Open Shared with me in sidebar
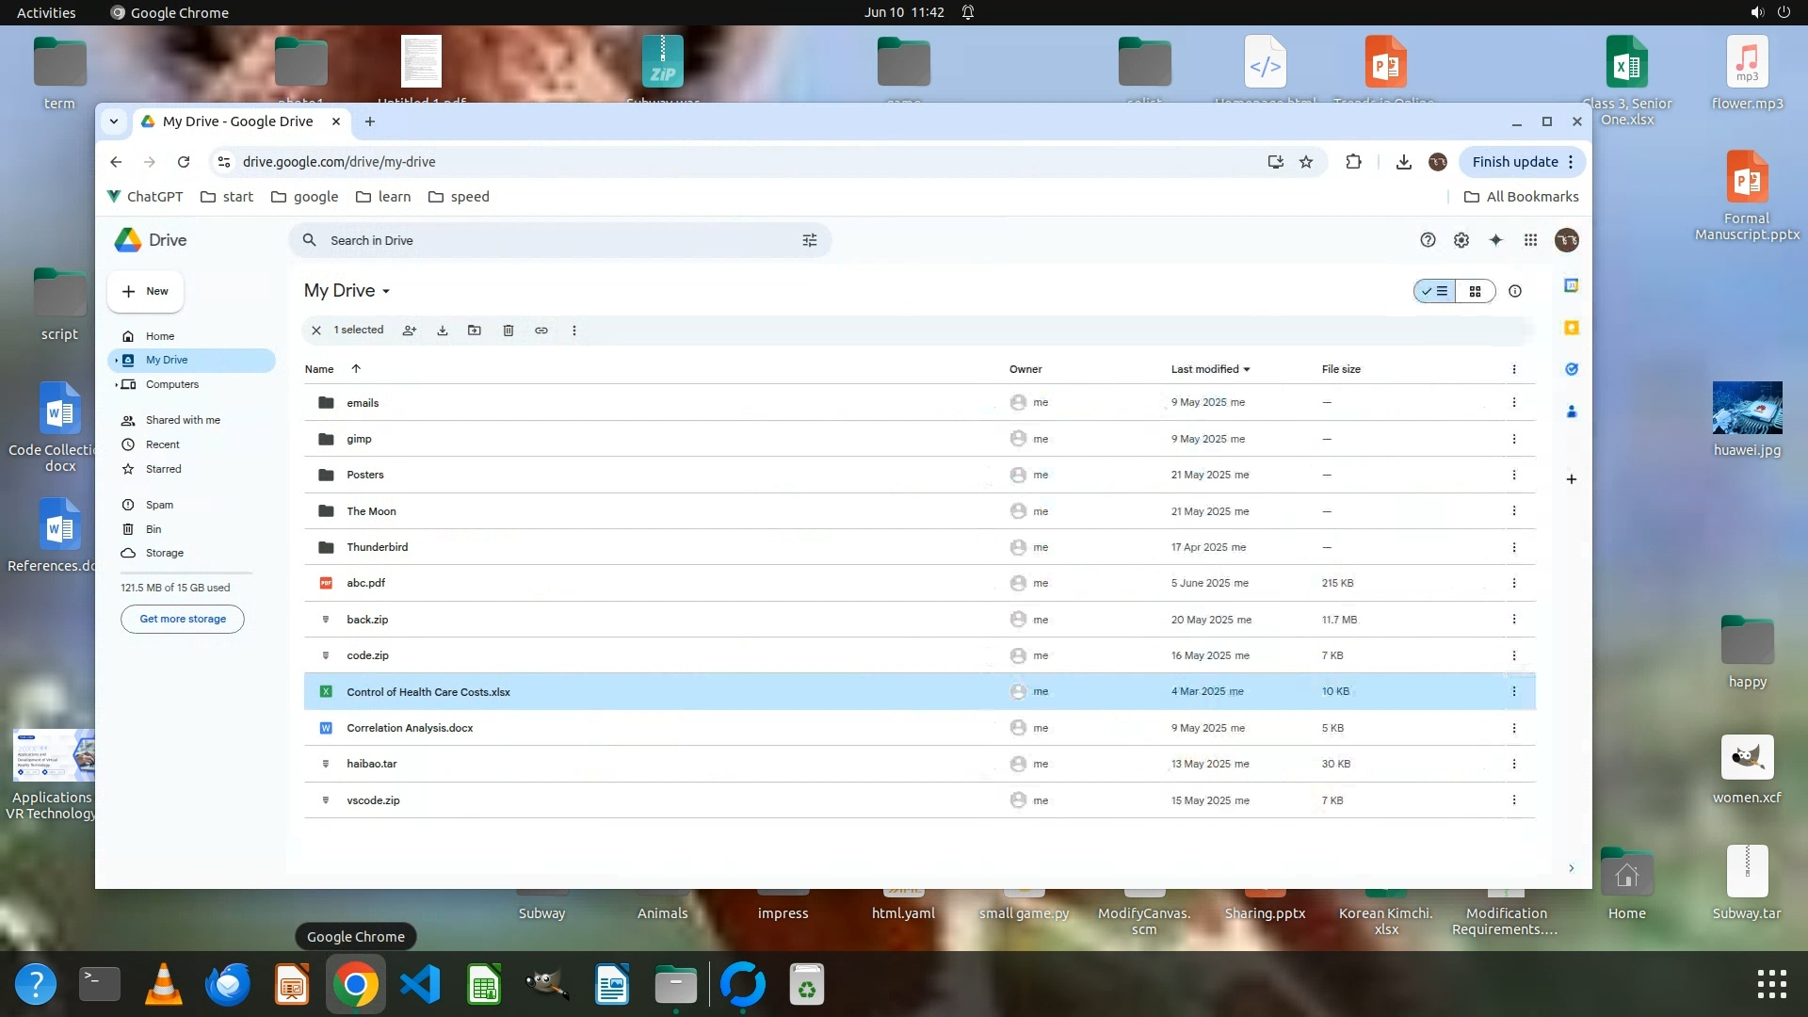The width and height of the screenshot is (1808, 1017). (x=183, y=420)
